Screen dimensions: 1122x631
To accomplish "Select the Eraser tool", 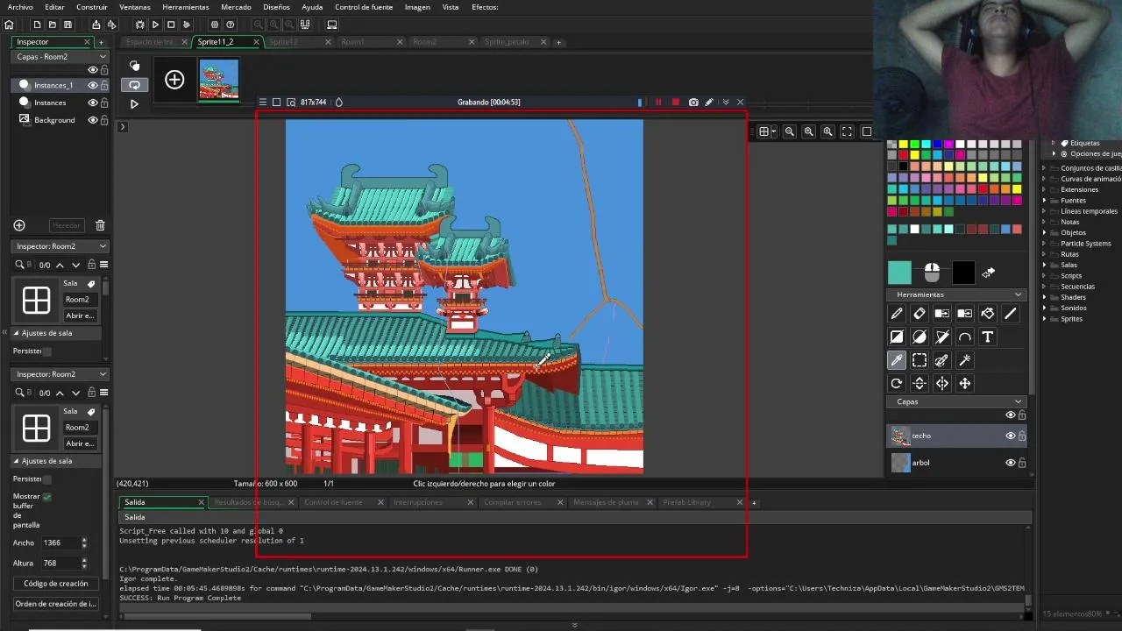I will tap(920, 314).
